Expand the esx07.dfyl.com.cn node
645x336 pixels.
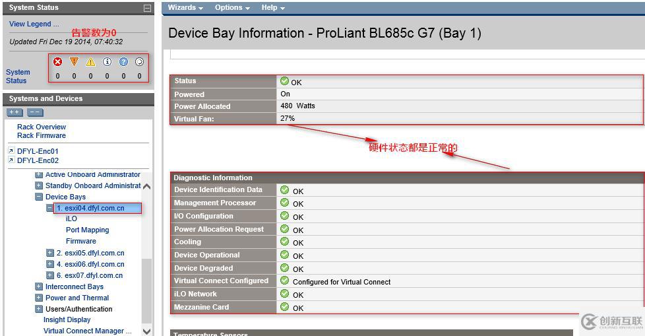point(49,275)
